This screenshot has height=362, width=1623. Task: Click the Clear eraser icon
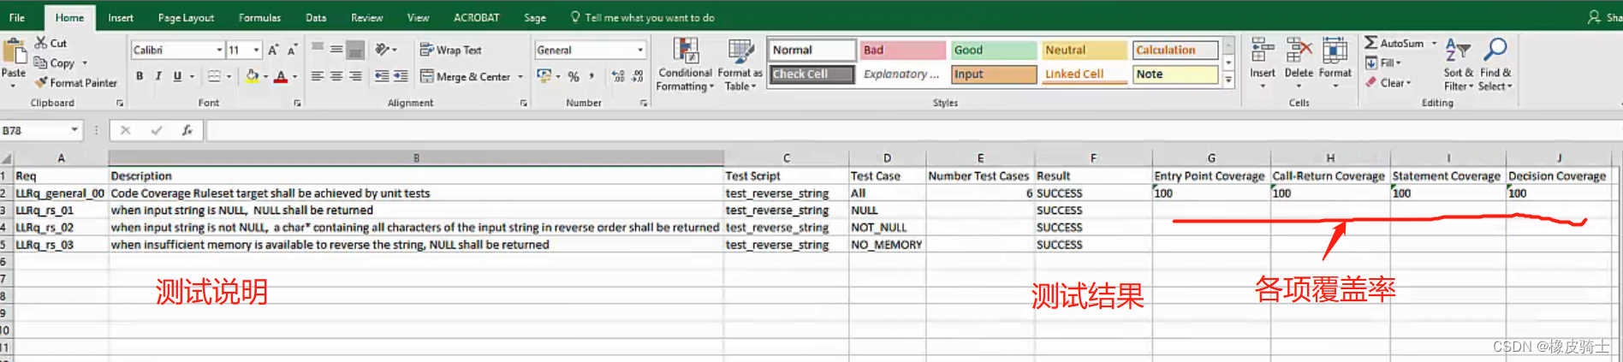[1371, 83]
